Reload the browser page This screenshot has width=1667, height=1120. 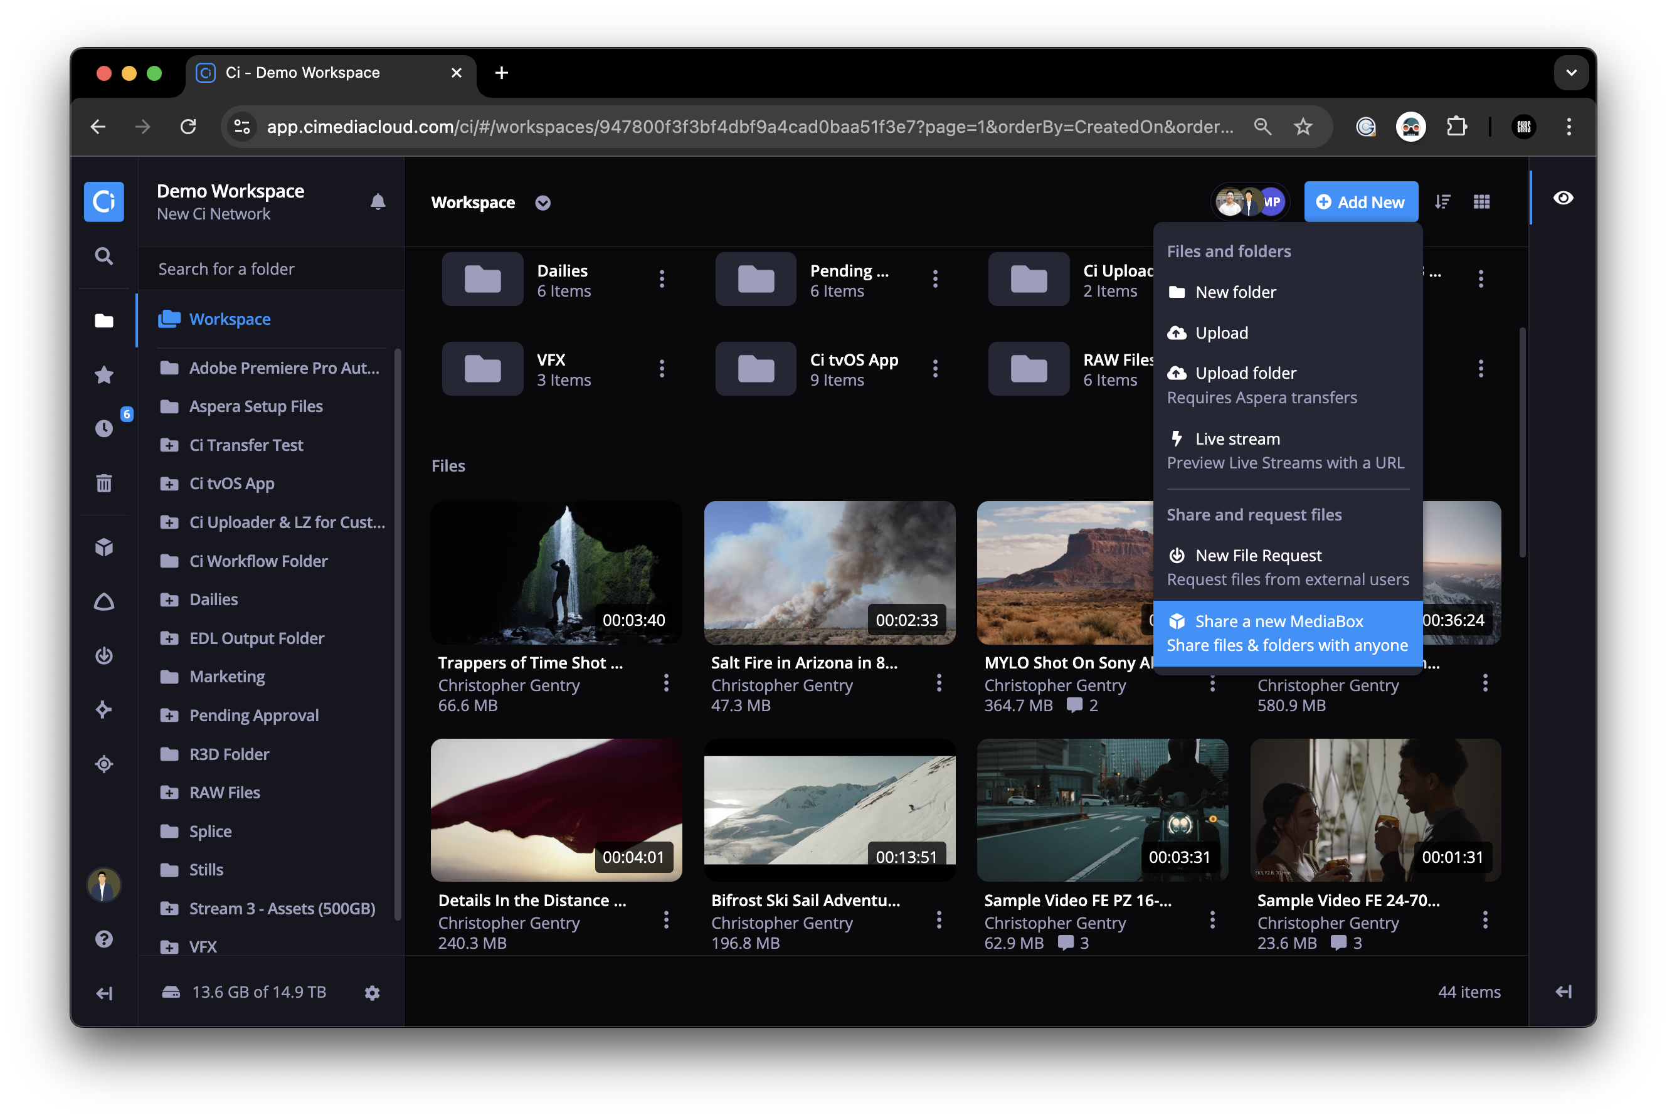188,127
